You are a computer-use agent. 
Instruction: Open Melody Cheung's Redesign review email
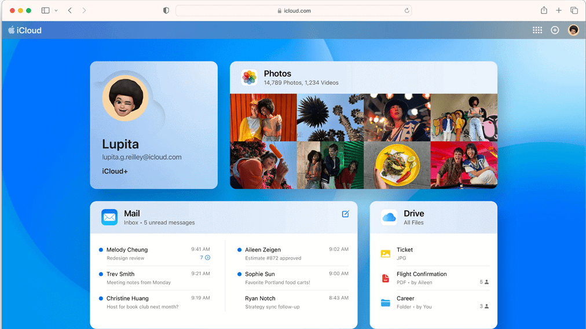point(155,254)
